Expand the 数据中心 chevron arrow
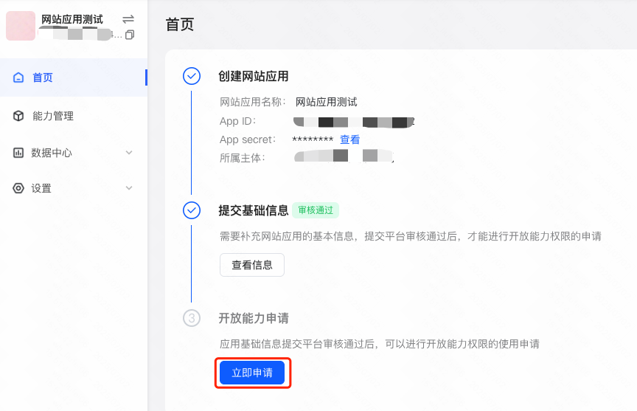The image size is (637, 411). coord(129,153)
